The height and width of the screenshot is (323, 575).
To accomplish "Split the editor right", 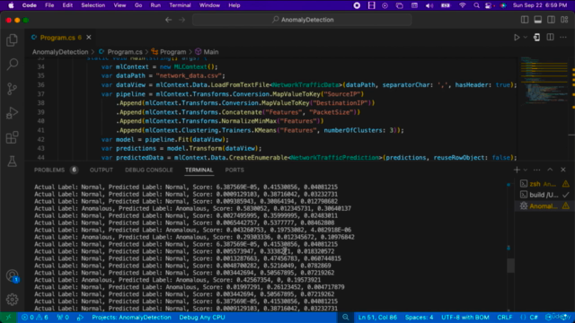I will 550,38.
